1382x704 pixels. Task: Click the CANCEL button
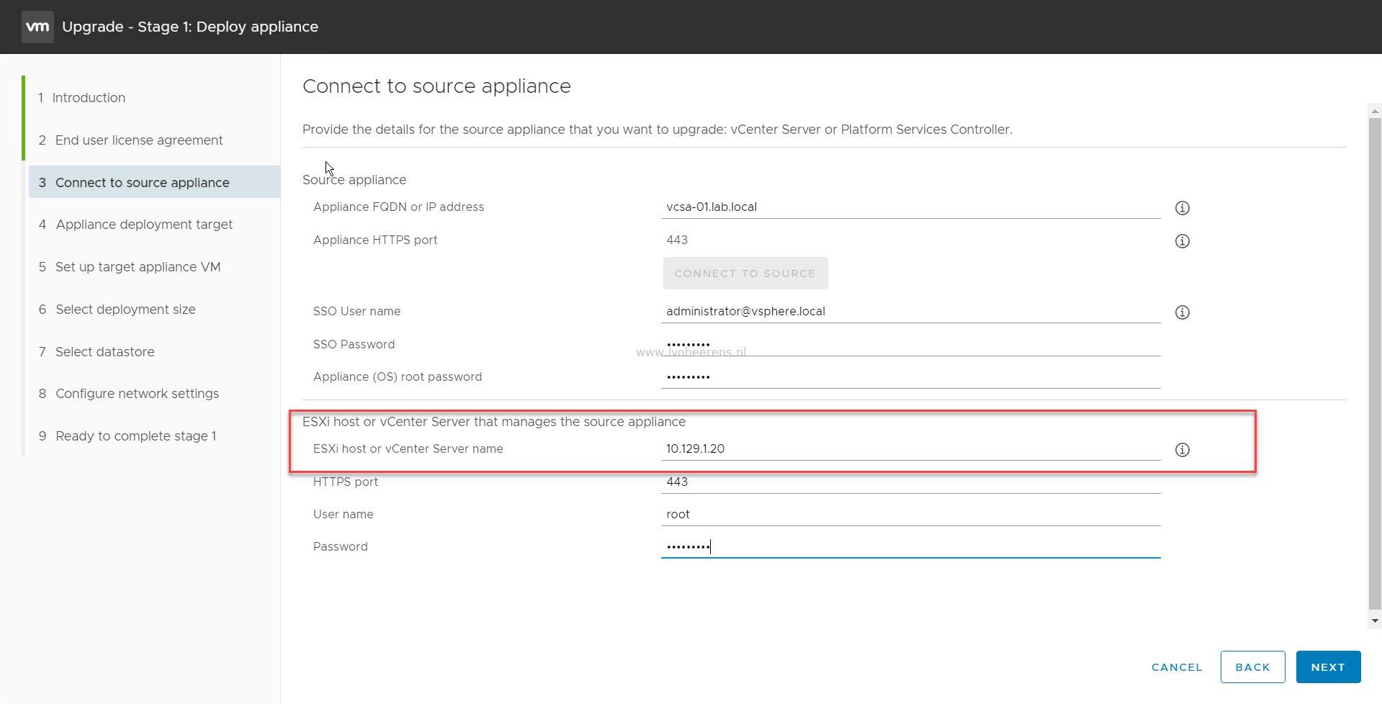[x=1177, y=667]
